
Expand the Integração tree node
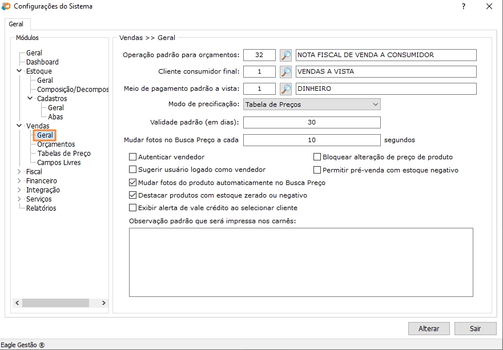coord(19,190)
